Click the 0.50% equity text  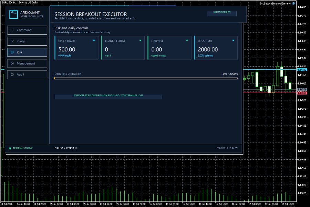coord(65,56)
